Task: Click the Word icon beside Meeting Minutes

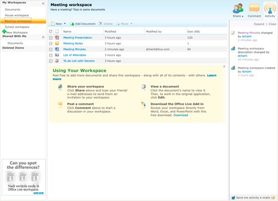Action: [x=57, y=49]
